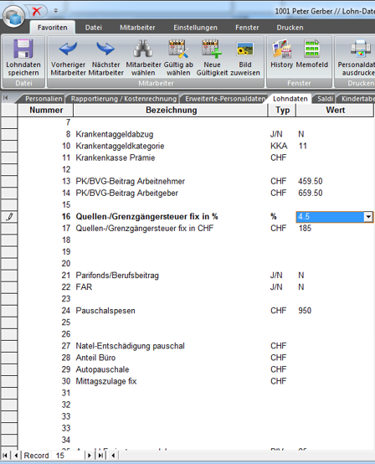
Task: Go to Vorheriger Mitarbeiter with the left arrow
Action: tap(68, 49)
